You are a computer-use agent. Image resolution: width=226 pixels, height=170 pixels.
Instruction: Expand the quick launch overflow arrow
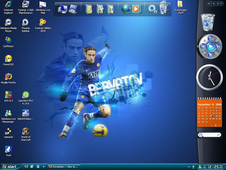point(44,167)
